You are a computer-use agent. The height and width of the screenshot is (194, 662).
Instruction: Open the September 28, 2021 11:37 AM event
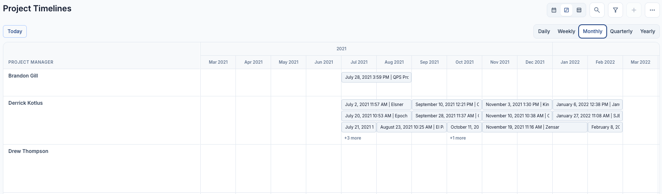pos(447,116)
